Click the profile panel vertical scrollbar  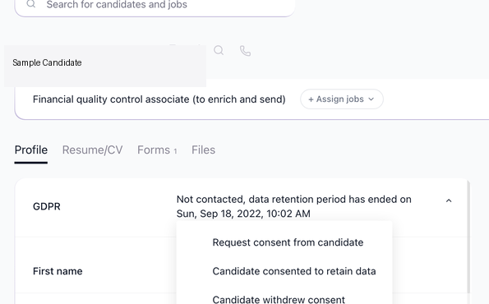(468, 237)
